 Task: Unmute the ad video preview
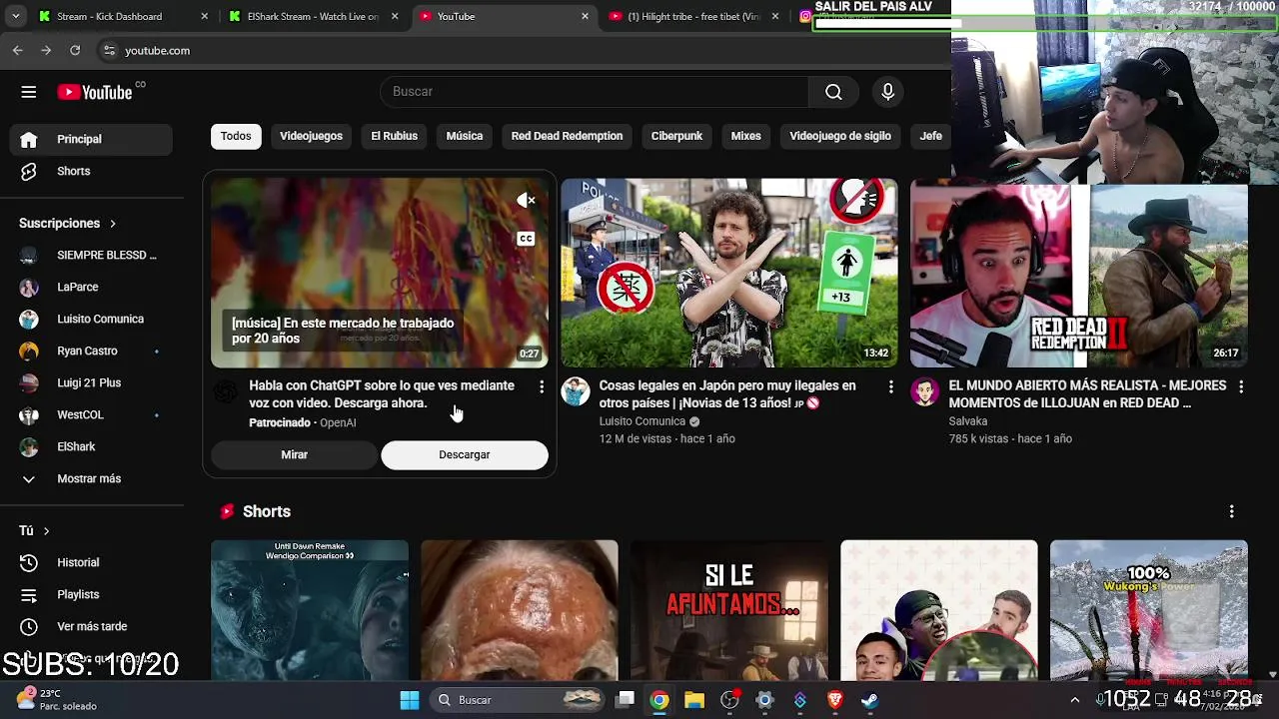526,201
